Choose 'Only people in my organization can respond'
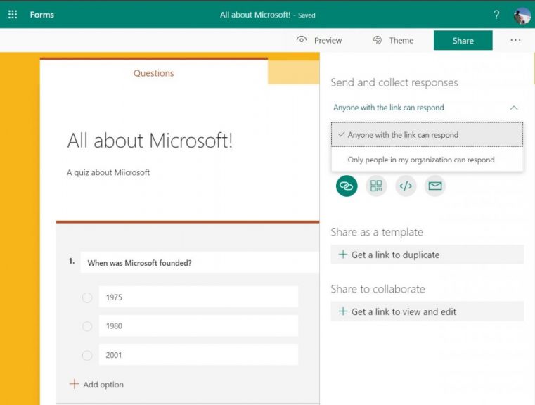Screen dimensions: 535x405 pyautogui.click(x=427, y=160)
